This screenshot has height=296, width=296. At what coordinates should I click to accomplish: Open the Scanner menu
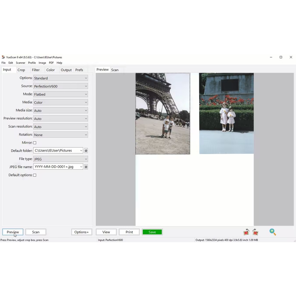click(x=21, y=63)
